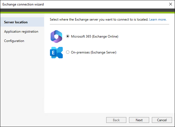This screenshot has width=175, height=127.
Task: Click the dark gray header band
Action: (x=87, y=10)
